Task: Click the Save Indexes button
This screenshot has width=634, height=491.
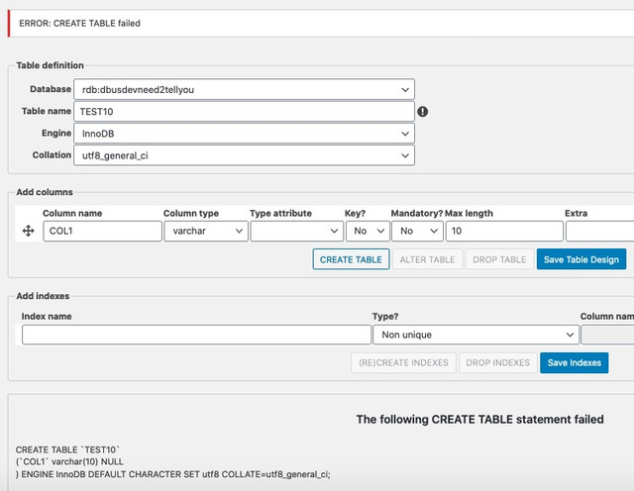Action: click(x=575, y=363)
